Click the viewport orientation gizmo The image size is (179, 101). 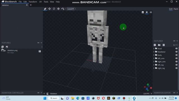pyautogui.click(x=148, y=87)
